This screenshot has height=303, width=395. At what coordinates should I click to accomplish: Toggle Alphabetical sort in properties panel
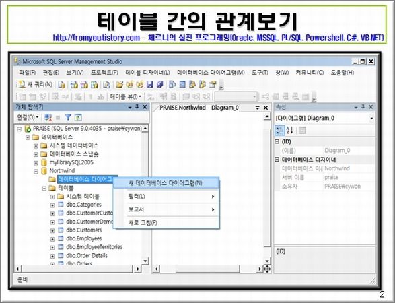pos(290,131)
